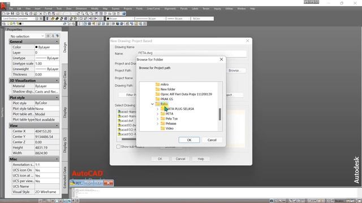Switch to the Object Class side tab
Screen dimensions: 362x203
click(65, 80)
